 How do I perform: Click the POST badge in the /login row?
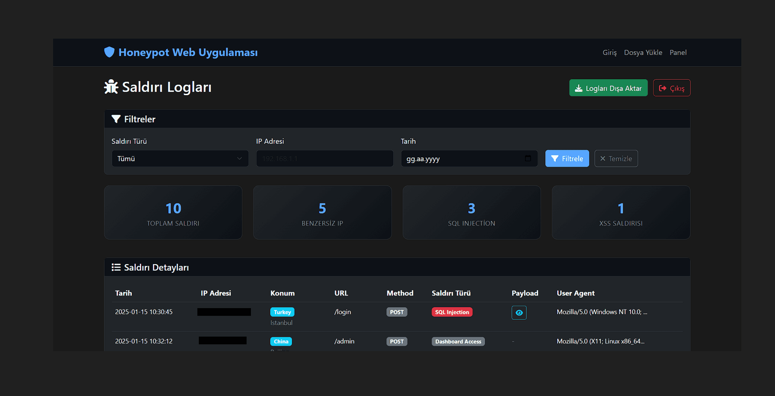(x=397, y=312)
